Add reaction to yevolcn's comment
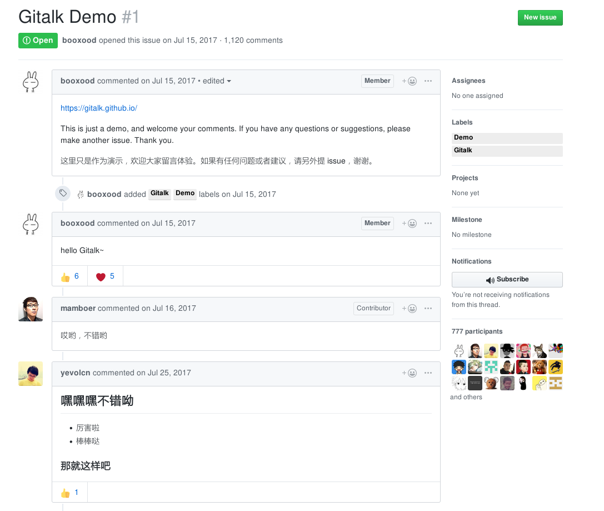604x511 pixels. [x=410, y=373]
